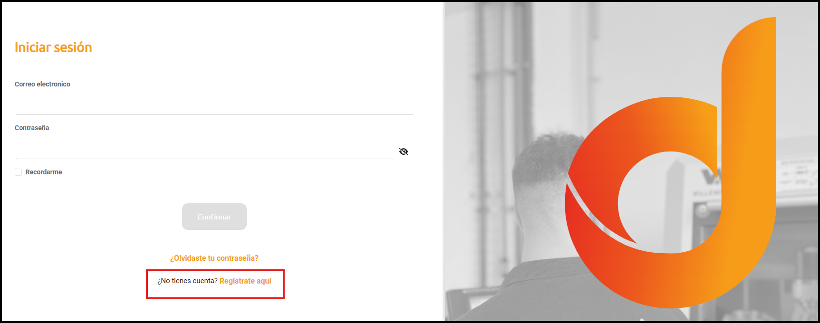820x323 pixels.
Task: Toggle password visibility with the crossed-eye icon
Action: coord(404,152)
